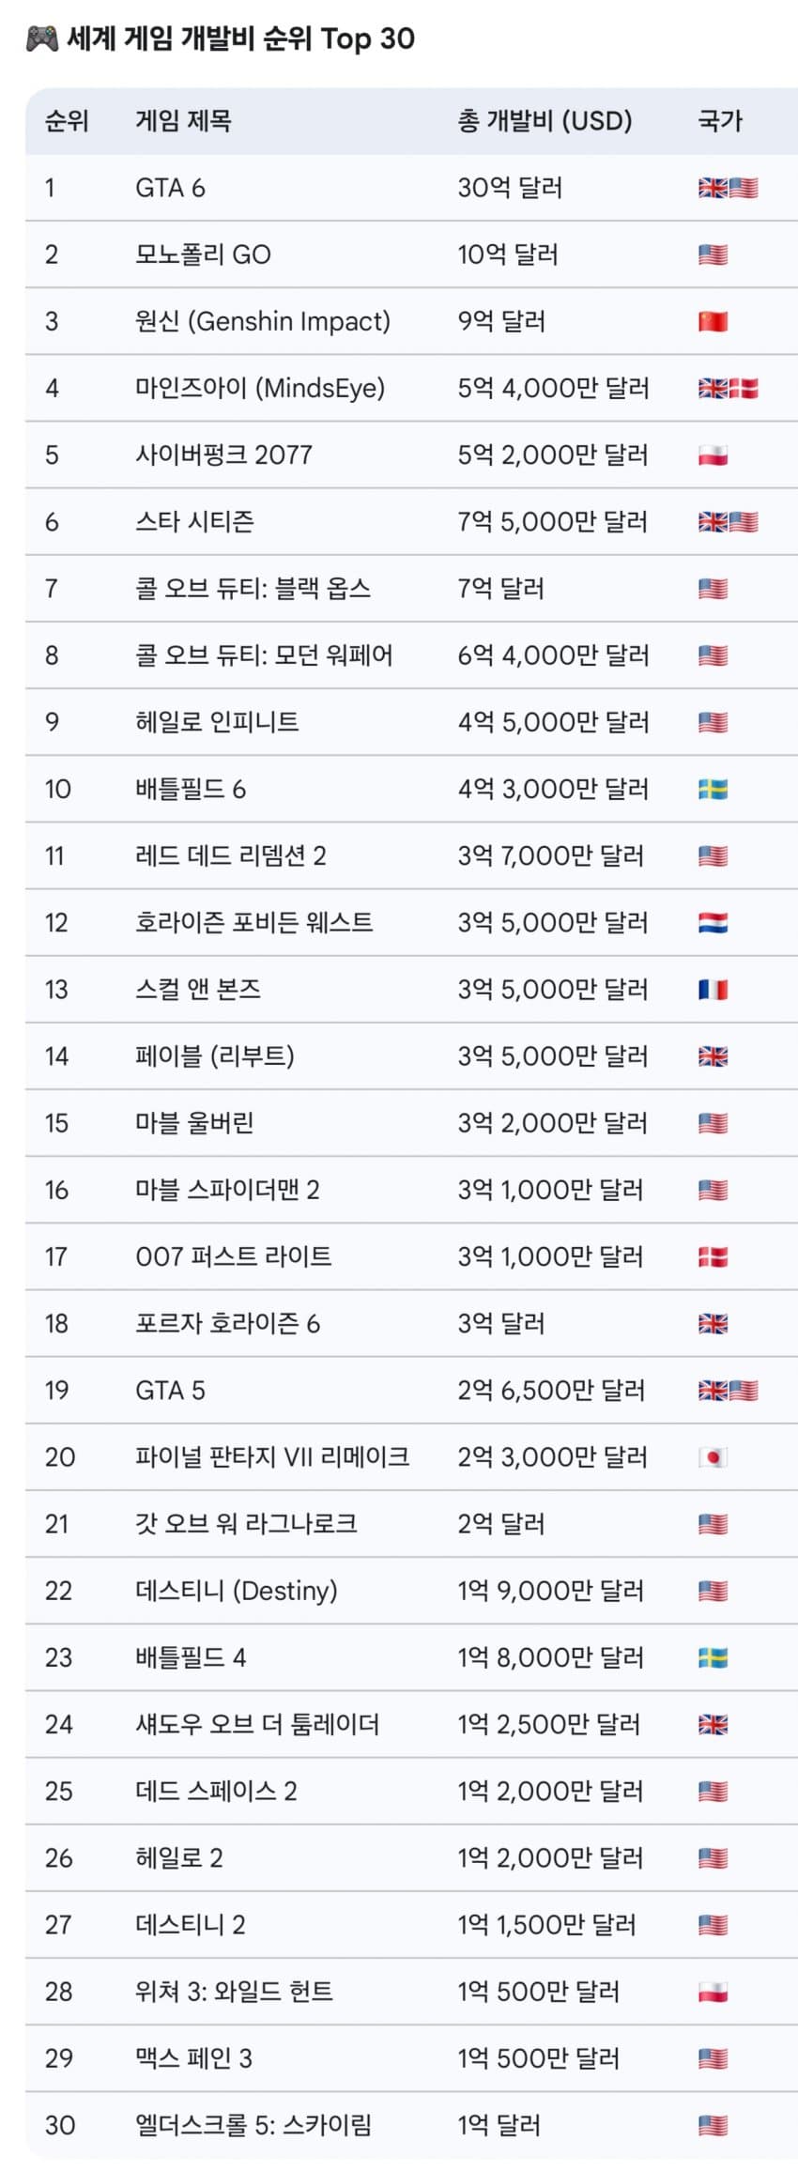Select the GTA 6 game title
798x2171 pixels.
point(170,188)
